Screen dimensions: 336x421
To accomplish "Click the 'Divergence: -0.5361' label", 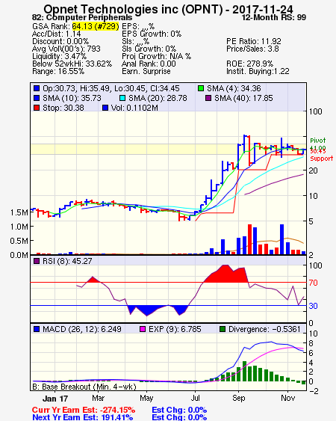I will pyautogui.click(x=264, y=329).
